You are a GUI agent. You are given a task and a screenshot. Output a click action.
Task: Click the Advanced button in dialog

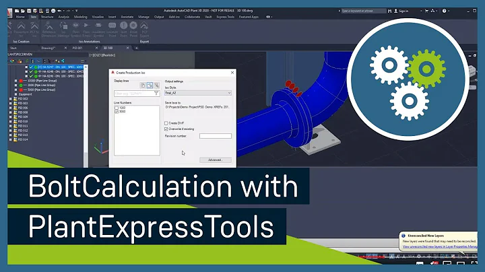[x=216, y=160]
